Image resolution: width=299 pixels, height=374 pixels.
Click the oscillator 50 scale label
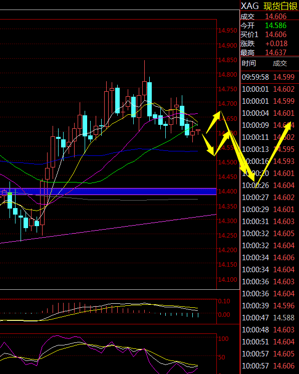pos(221,357)
